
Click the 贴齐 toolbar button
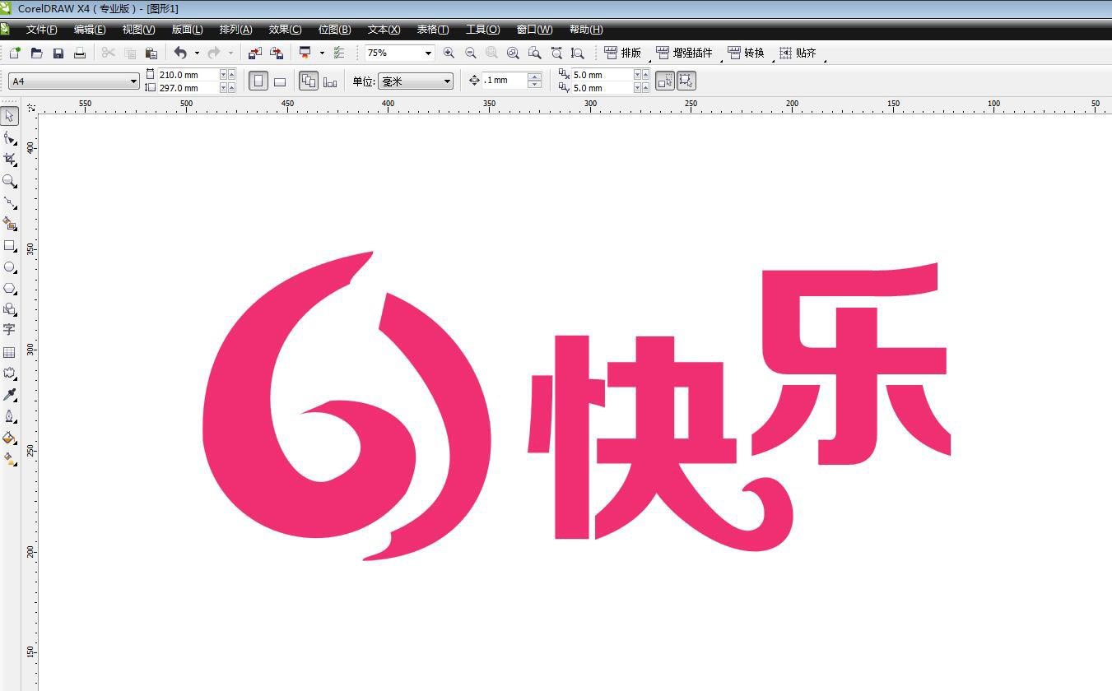point(798,53)
